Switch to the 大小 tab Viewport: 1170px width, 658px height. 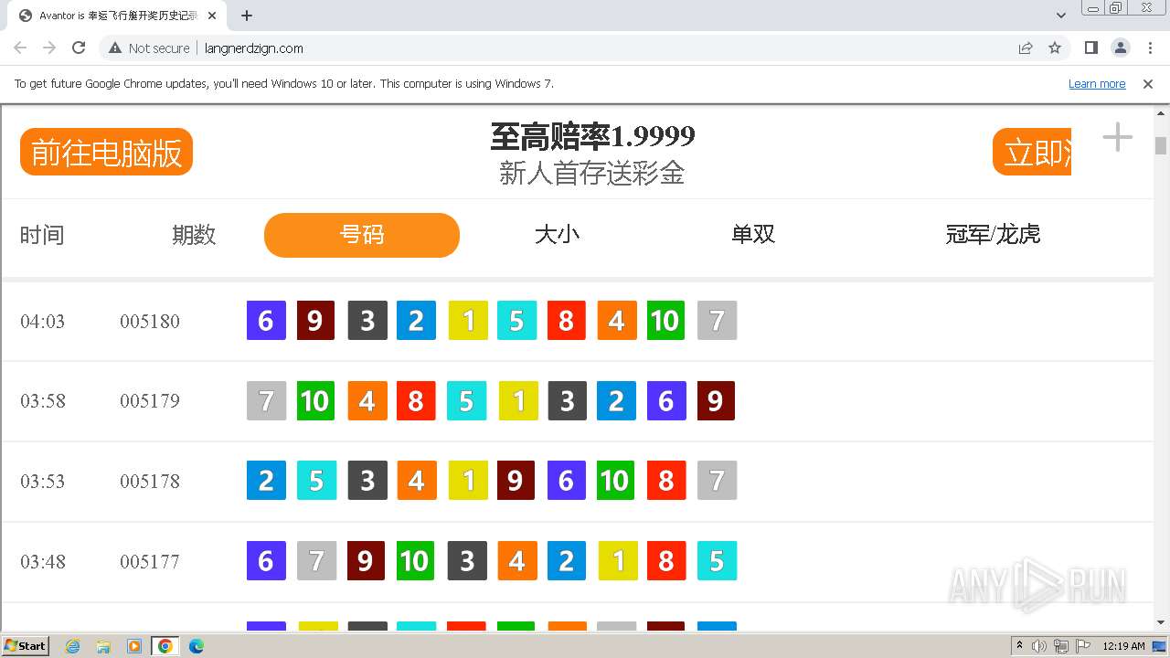click(557, 235)
